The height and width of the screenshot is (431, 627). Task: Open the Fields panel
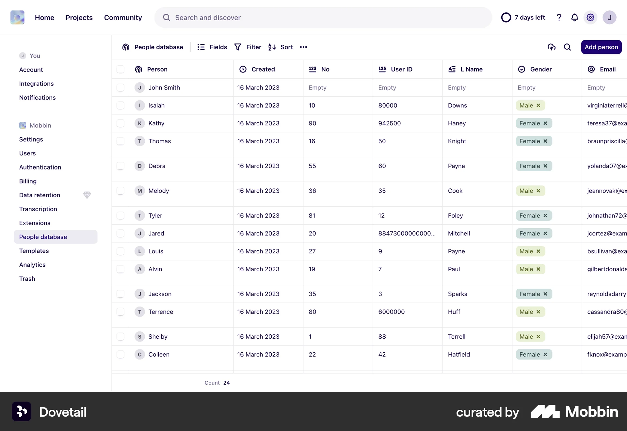(211, 47)
